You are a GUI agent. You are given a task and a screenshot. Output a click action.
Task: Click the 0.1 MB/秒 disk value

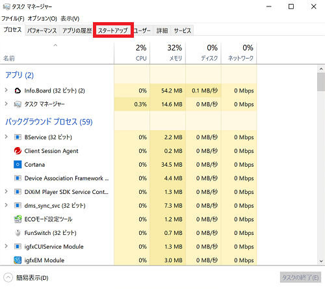click(x=205, y=90)
